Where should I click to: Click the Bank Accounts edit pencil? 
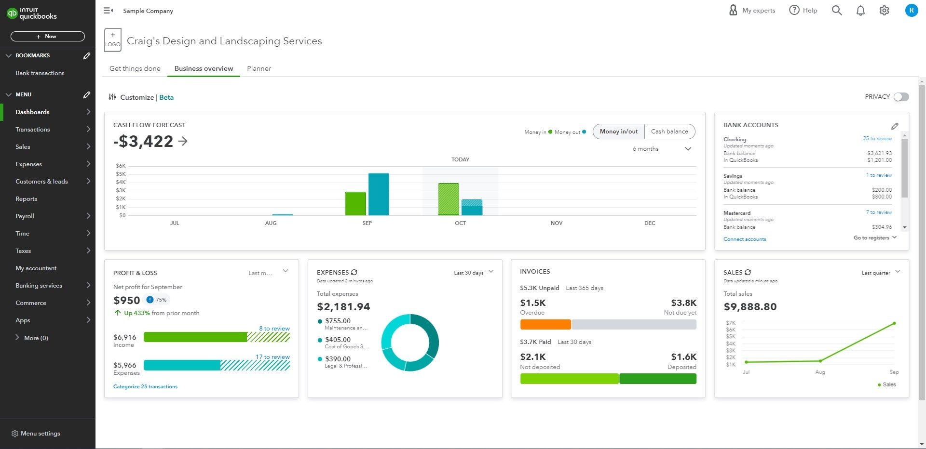click(895, 126)
